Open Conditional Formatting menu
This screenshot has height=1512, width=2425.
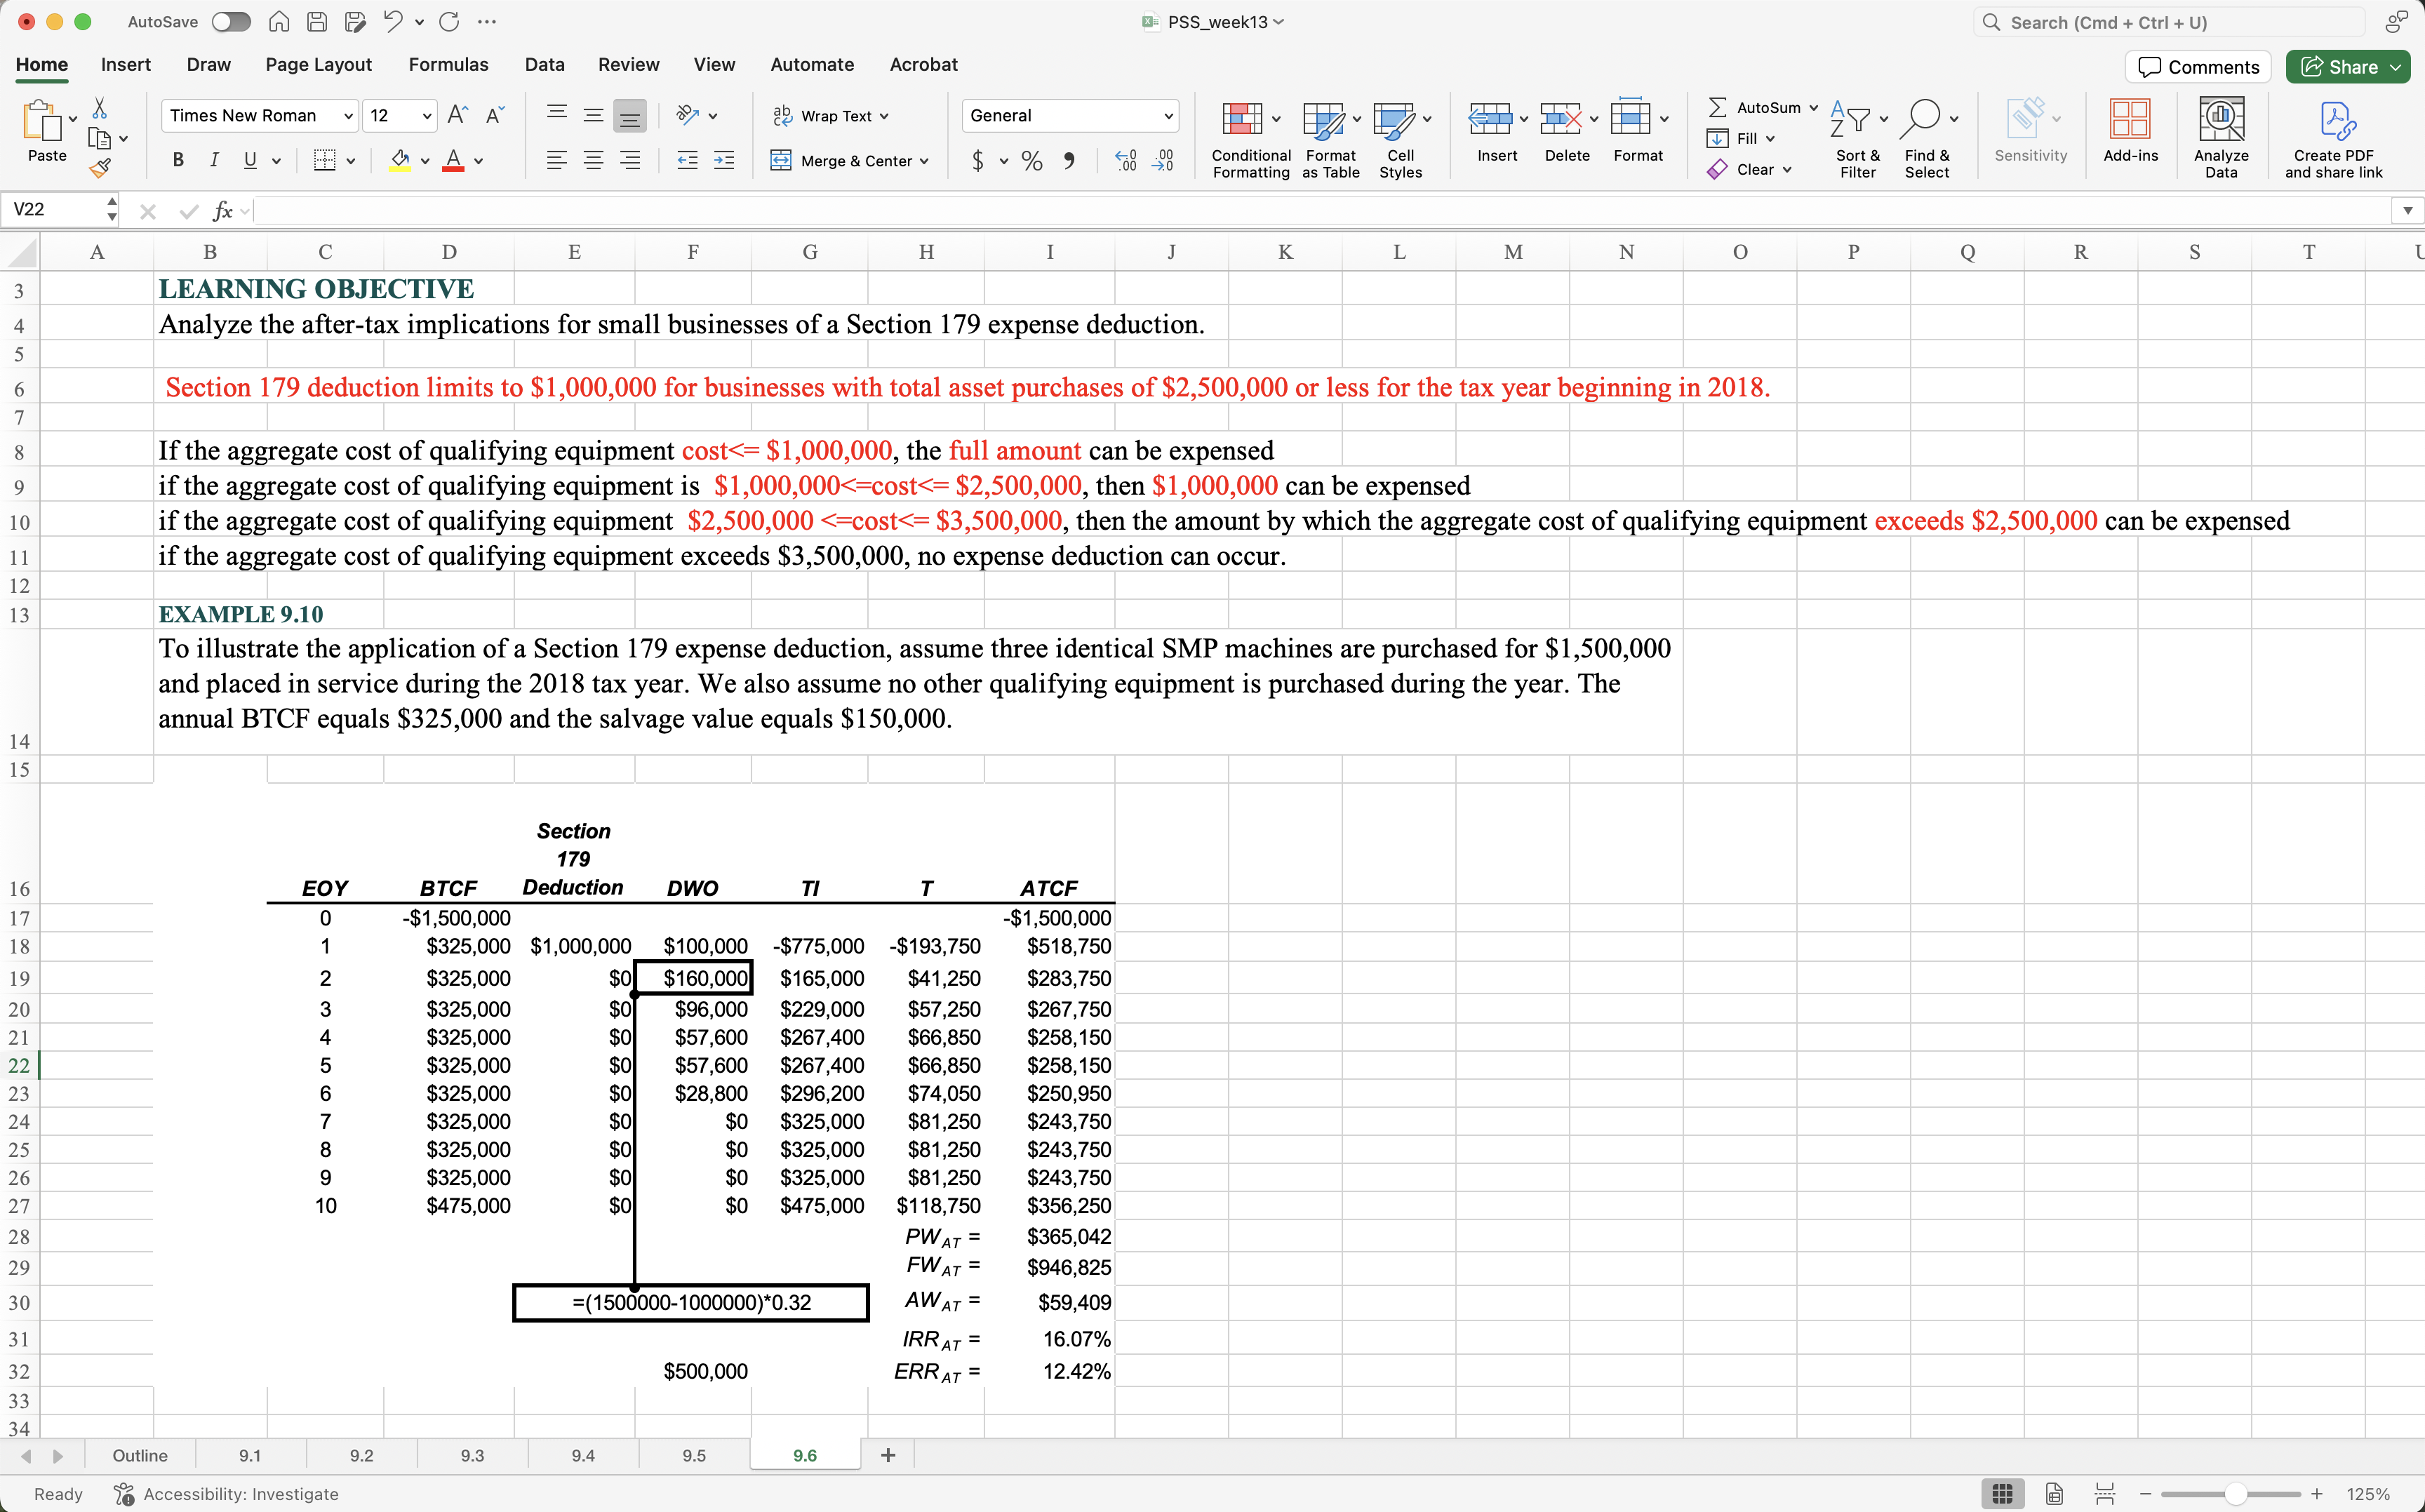1250,139
